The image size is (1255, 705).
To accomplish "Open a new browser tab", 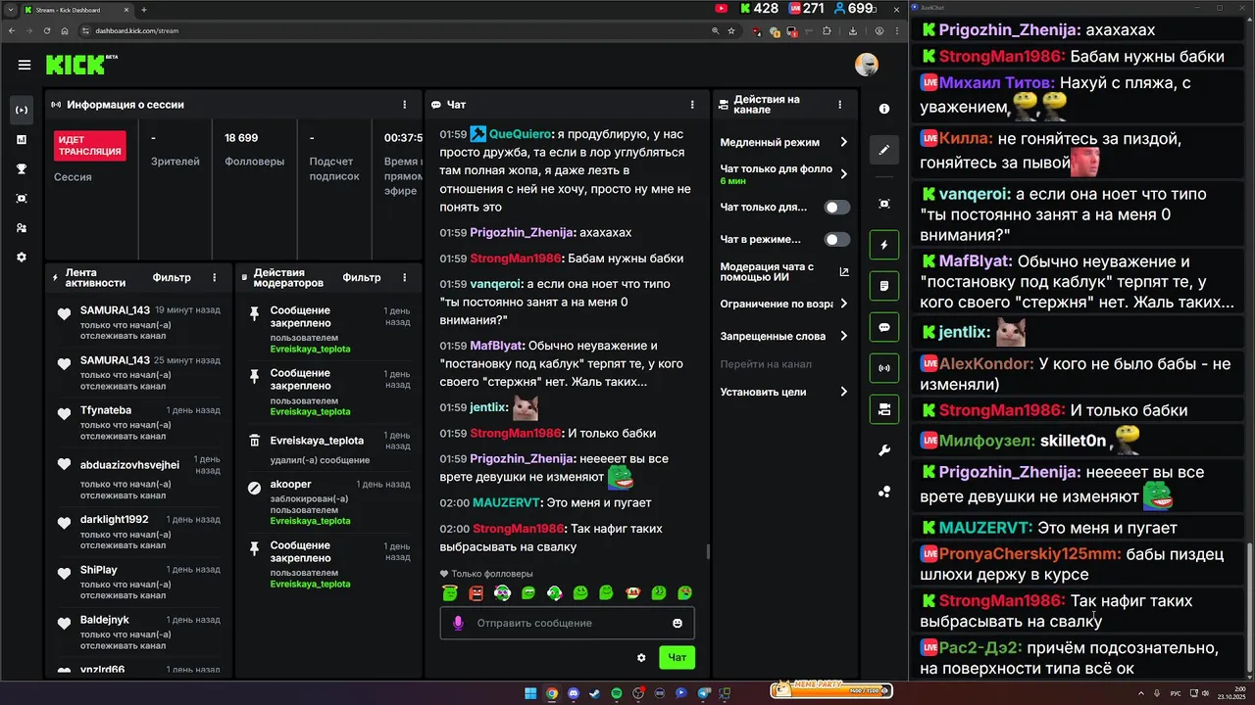I will pyautogui.click(x=144, y=10).
